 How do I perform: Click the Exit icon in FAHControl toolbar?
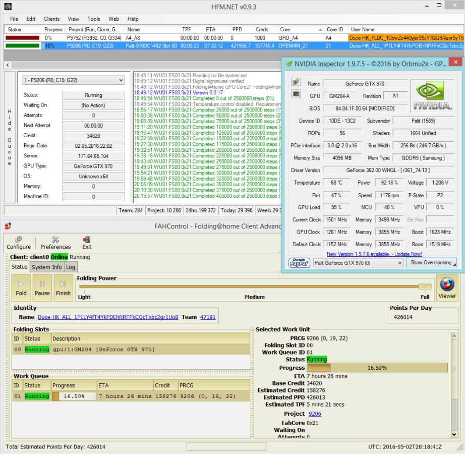(87, 243)
